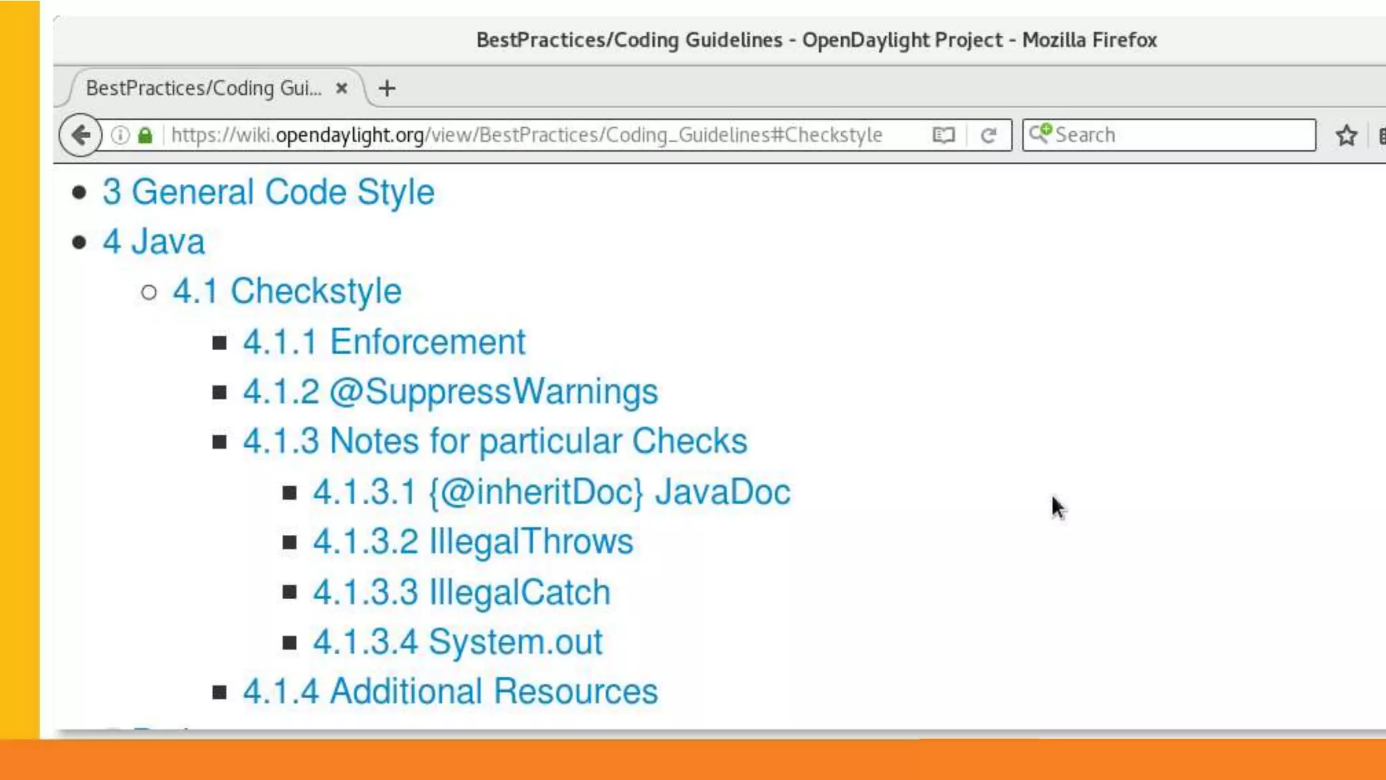
Task: Click the URL address bar field
Action: [x=527, y=135]
